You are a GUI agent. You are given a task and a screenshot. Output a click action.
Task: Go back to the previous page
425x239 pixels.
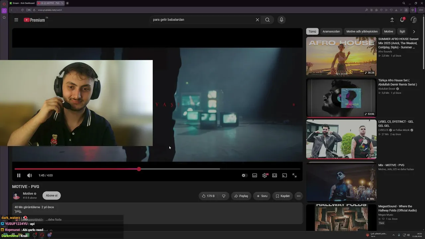tap(11, 10)
